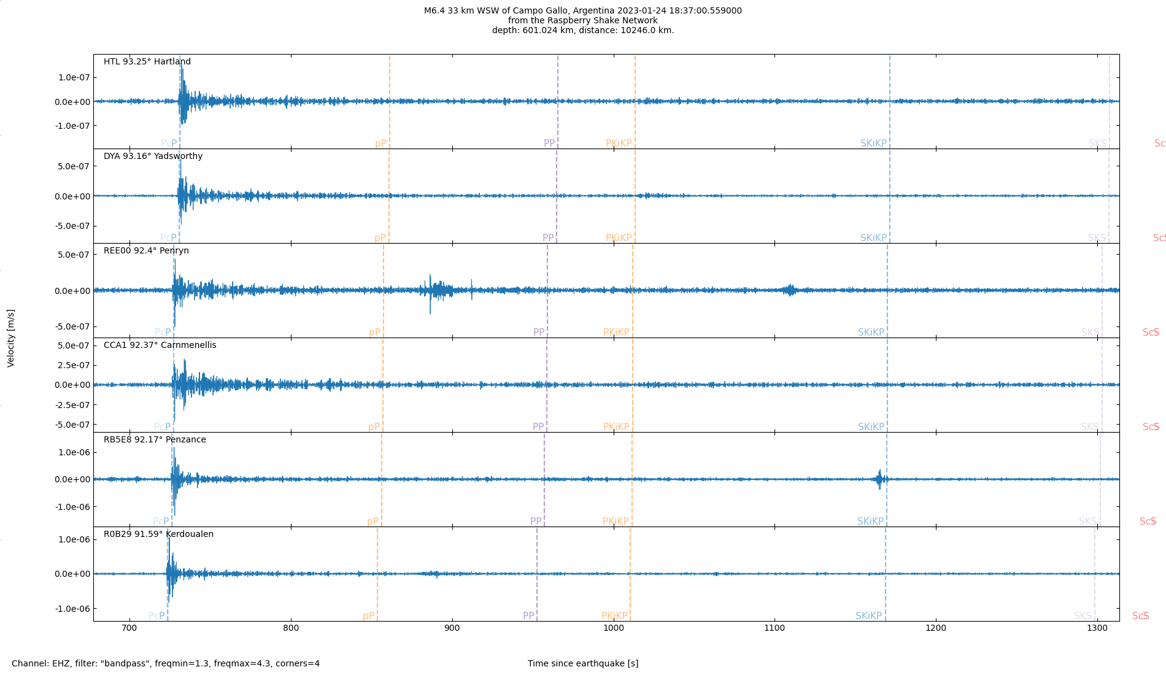Click the PKiKP label in the DYA Yadsworthy panel
This screenshot has height=675, width=1166.
[x=619, y=238]
